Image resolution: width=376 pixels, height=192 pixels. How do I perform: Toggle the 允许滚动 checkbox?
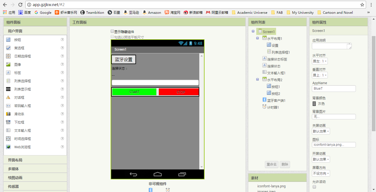tap(314, 187)
